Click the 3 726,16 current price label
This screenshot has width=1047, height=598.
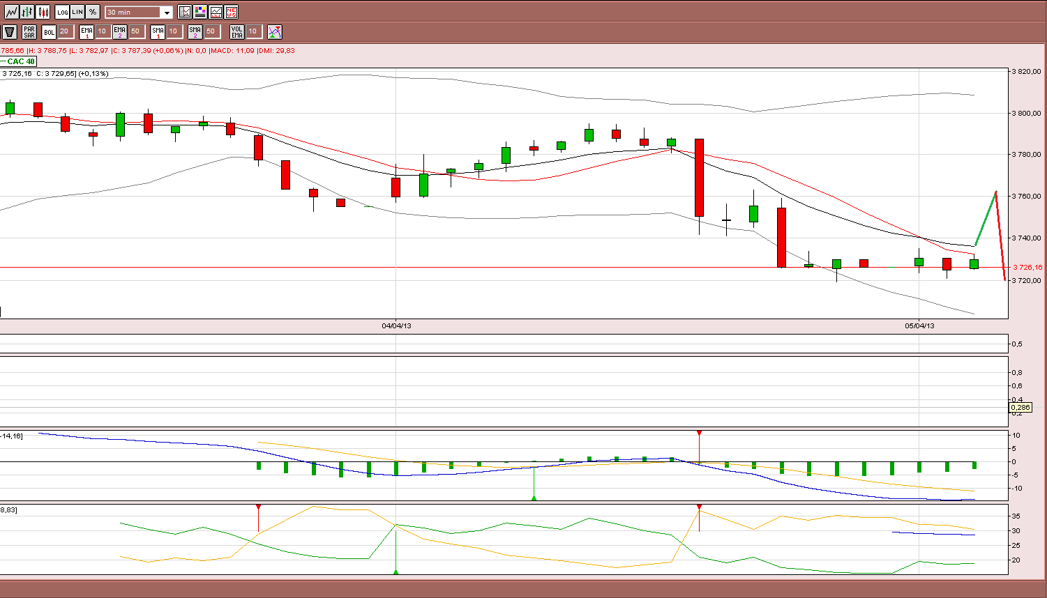1027,267
